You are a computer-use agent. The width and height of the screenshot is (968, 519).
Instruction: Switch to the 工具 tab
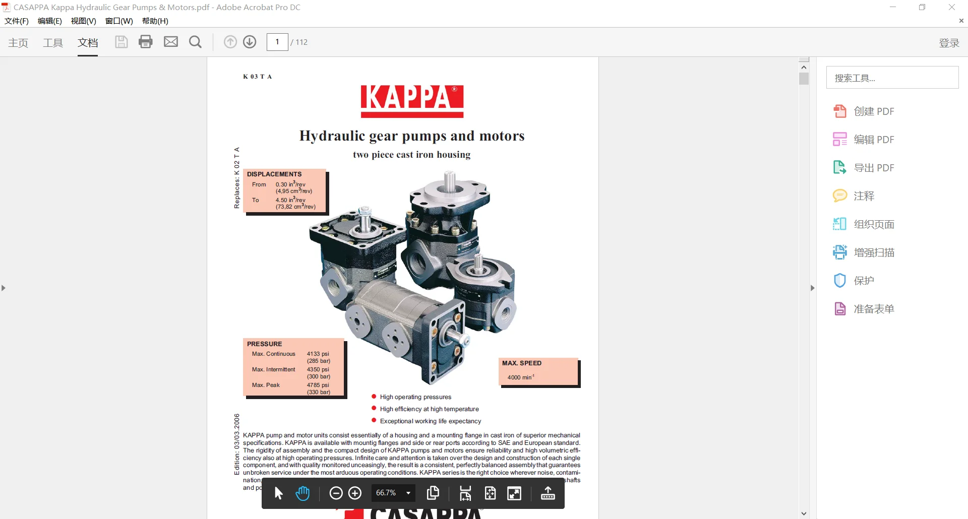[53, 43]
